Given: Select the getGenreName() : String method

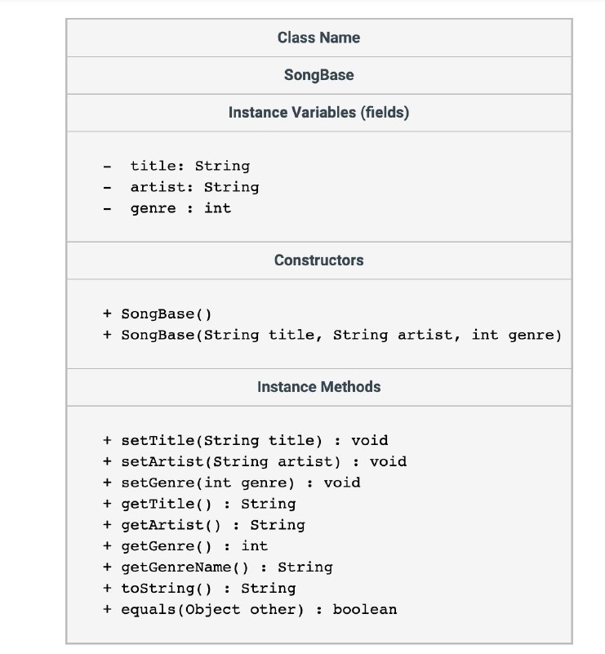Looking at the screenshot, I should (226, 567).
